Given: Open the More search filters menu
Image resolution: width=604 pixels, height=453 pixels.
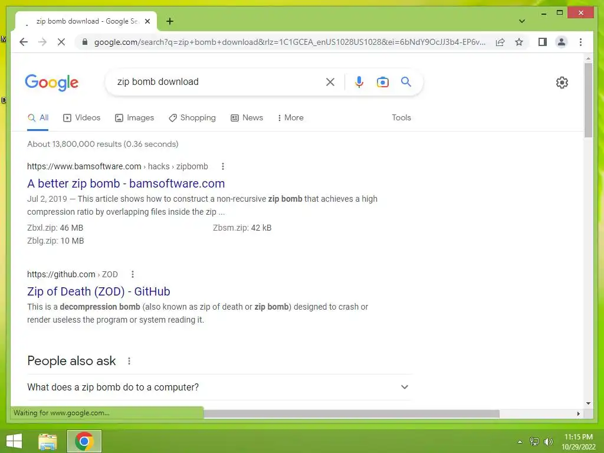Looking at the screenshot, I should tap(290, 118).
